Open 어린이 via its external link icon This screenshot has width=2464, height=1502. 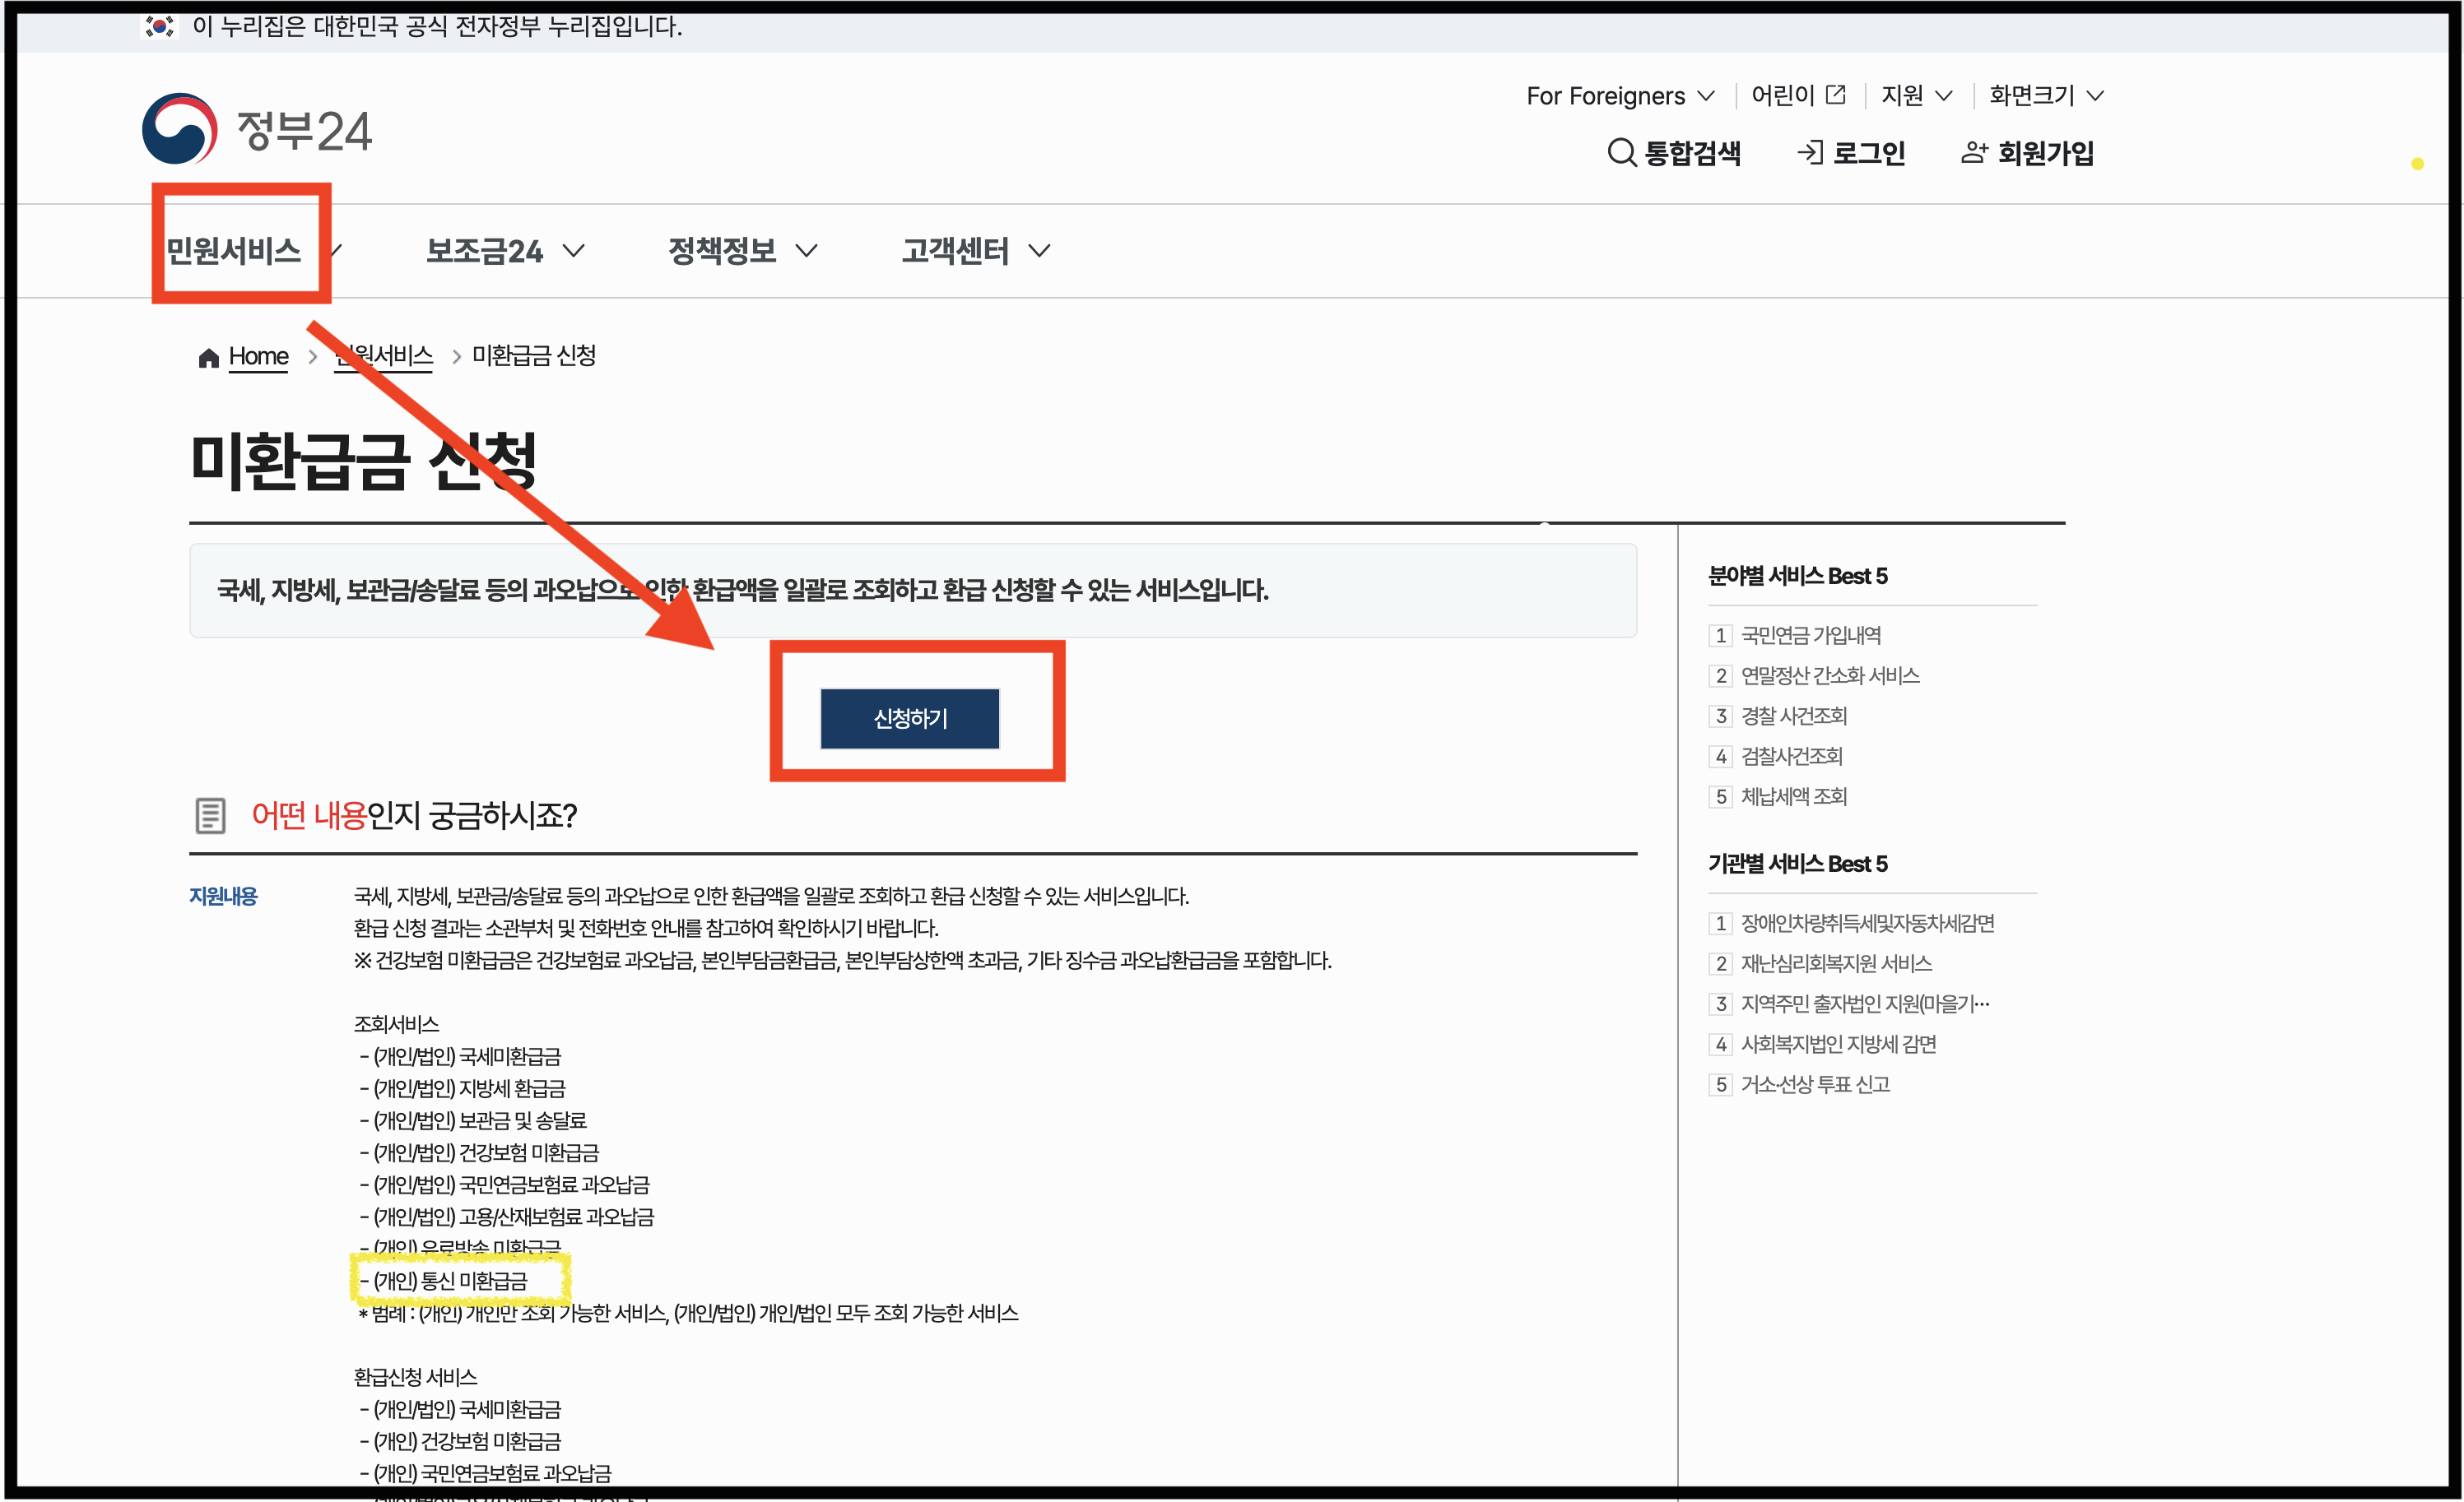tap(1836, 94)
